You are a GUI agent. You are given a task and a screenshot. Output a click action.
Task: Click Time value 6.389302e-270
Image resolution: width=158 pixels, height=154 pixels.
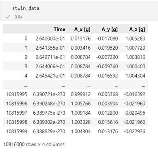coord(49,122)
